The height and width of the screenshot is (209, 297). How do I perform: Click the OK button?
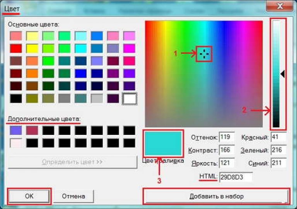point(29,196)
